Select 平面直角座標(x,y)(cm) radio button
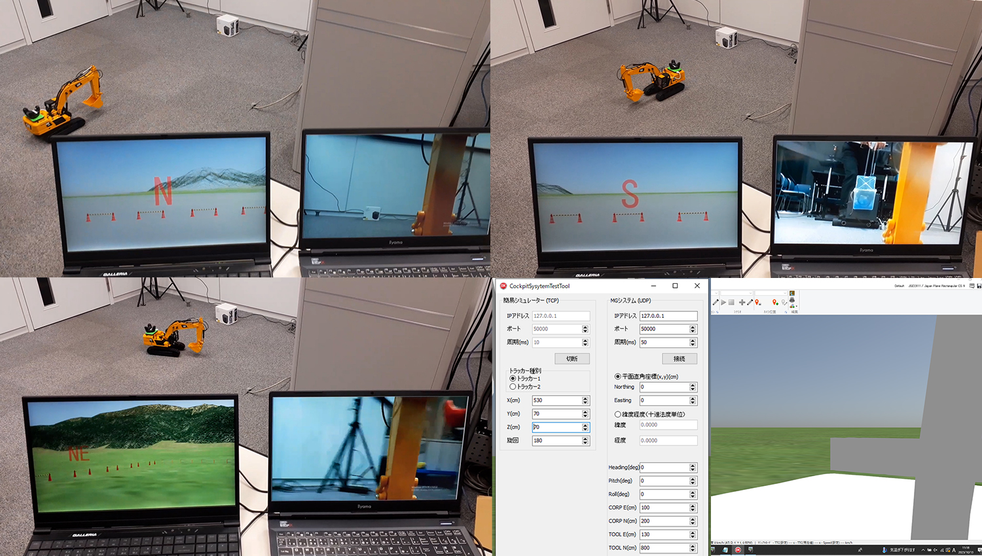Image resolution: width=982 pixels, height=556 pixels. click(x=617, y=377)
